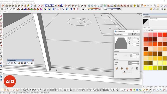Click the orange play icon in top right toolbar
Image resolution: width=167 pixels, height=94 pixels.
click(145, 6)
